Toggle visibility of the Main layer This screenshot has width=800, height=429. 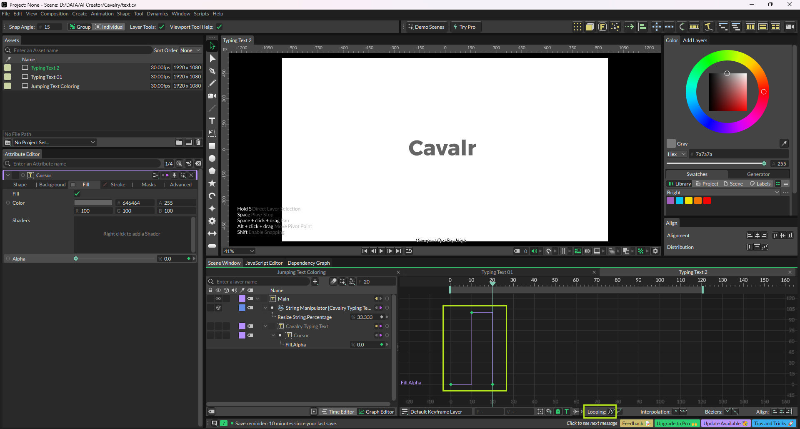[x=218, y=299]
